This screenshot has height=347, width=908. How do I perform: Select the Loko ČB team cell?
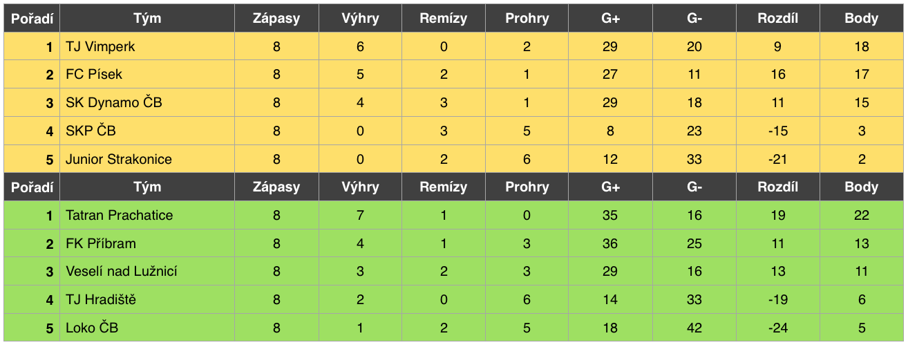(147, 328)
